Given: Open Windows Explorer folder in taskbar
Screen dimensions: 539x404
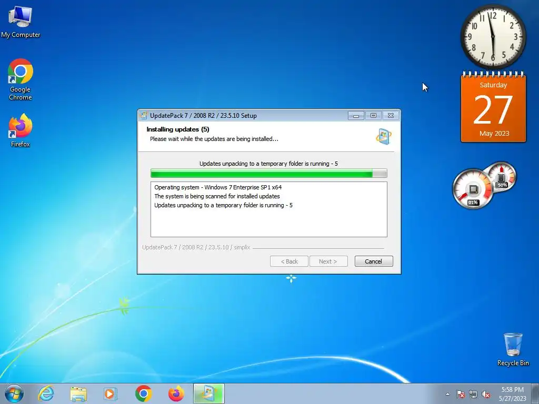Looking at the screenshot, I should tap(78, 393).
